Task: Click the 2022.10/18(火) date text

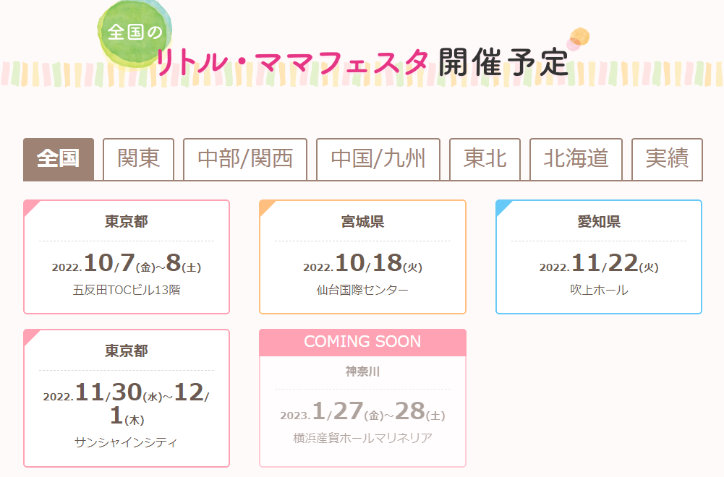Action: (x=362, y=263)
